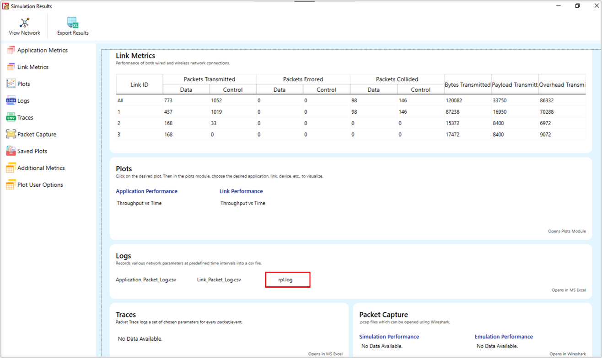
Task: Open Application Metrics icon in sidebar
Action: click(x=11, y=50)
